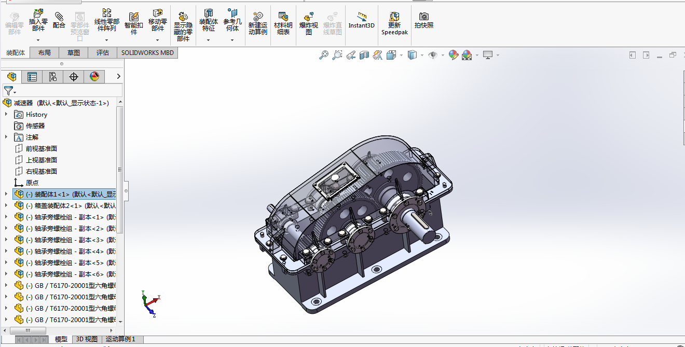The height and width of the screenshot is (347, 685).
Task: Click the 爆炸视图 exploded view tool
Action: 309,23
